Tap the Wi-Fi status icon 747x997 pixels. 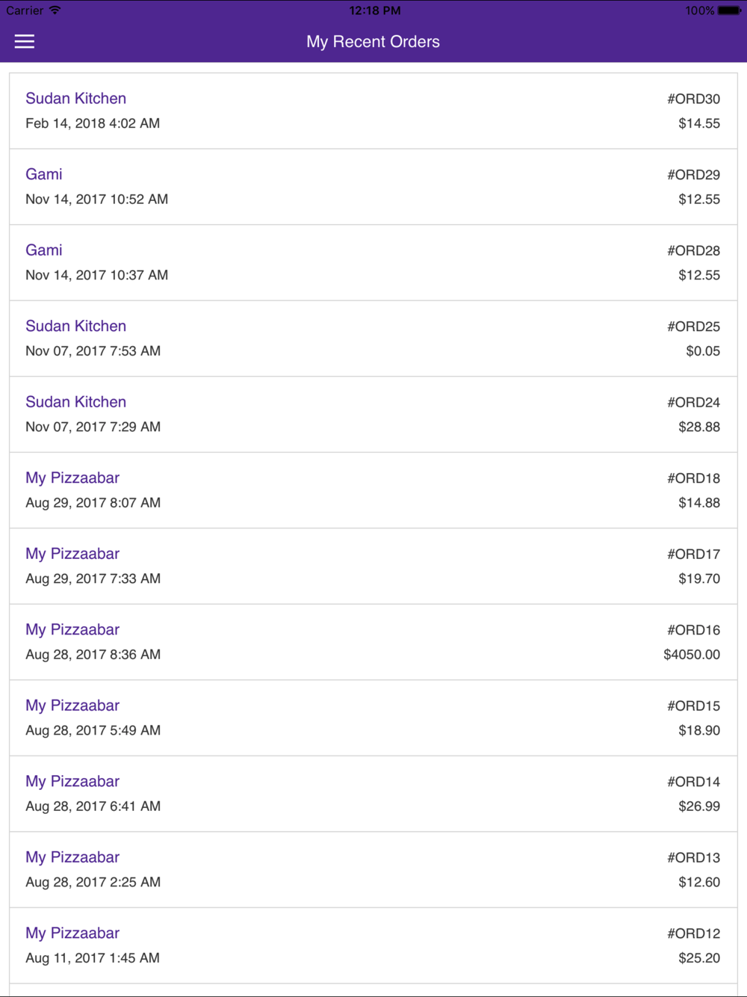(55, 10)
